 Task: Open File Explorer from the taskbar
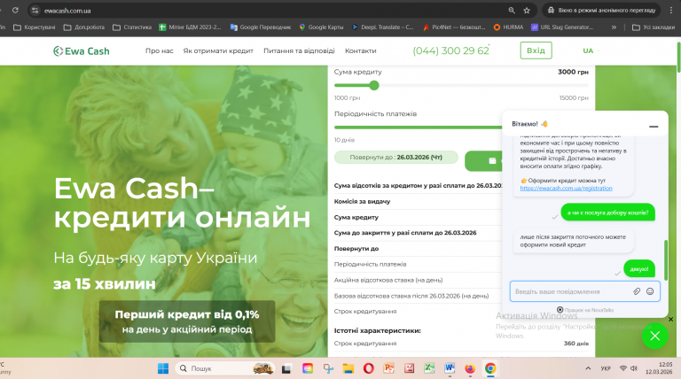(348, 368)
